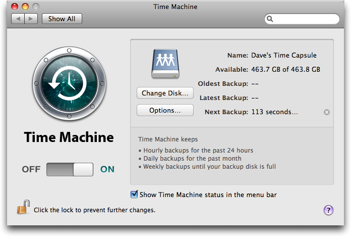Click the ON label beside the switch
Image resolution: width=351 pixels, height=237 pixels.
107,169
